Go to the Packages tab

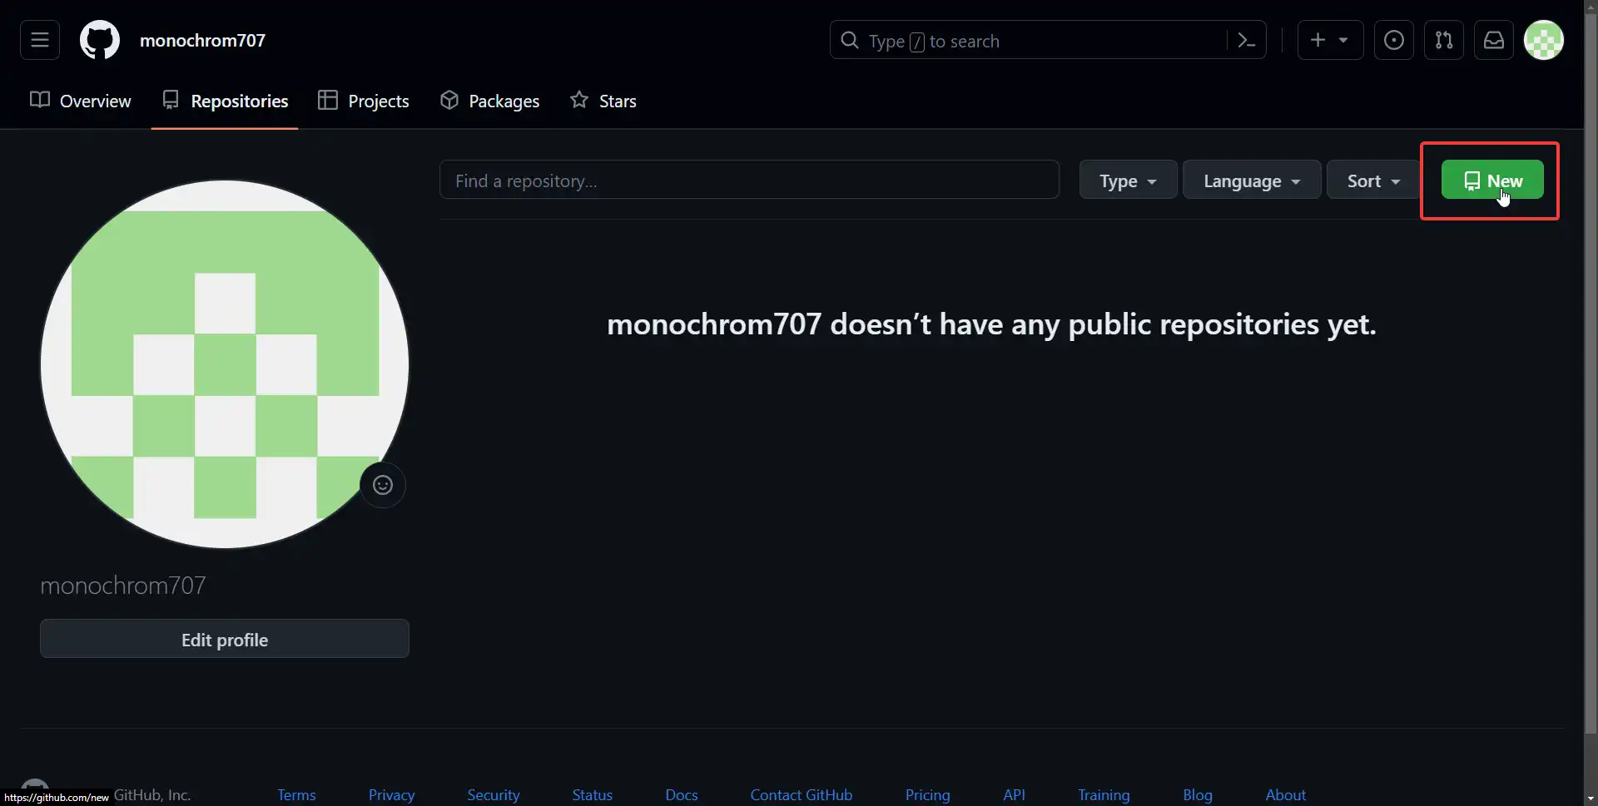489,101
